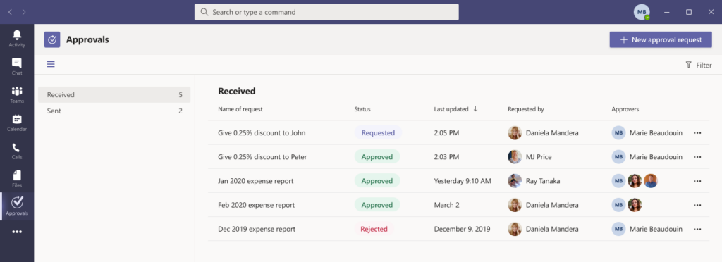Open more options for Give 0.25% discount to John
The width and height of the screenshot is (722, 262).
point(697,133)
